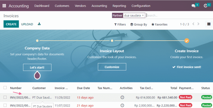
Task: Open the Dashboard menu
Action: [x=42, y=6]
